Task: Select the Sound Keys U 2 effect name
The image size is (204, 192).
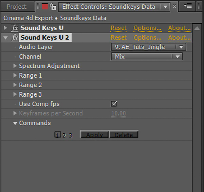Action: (x=45, y=38)
